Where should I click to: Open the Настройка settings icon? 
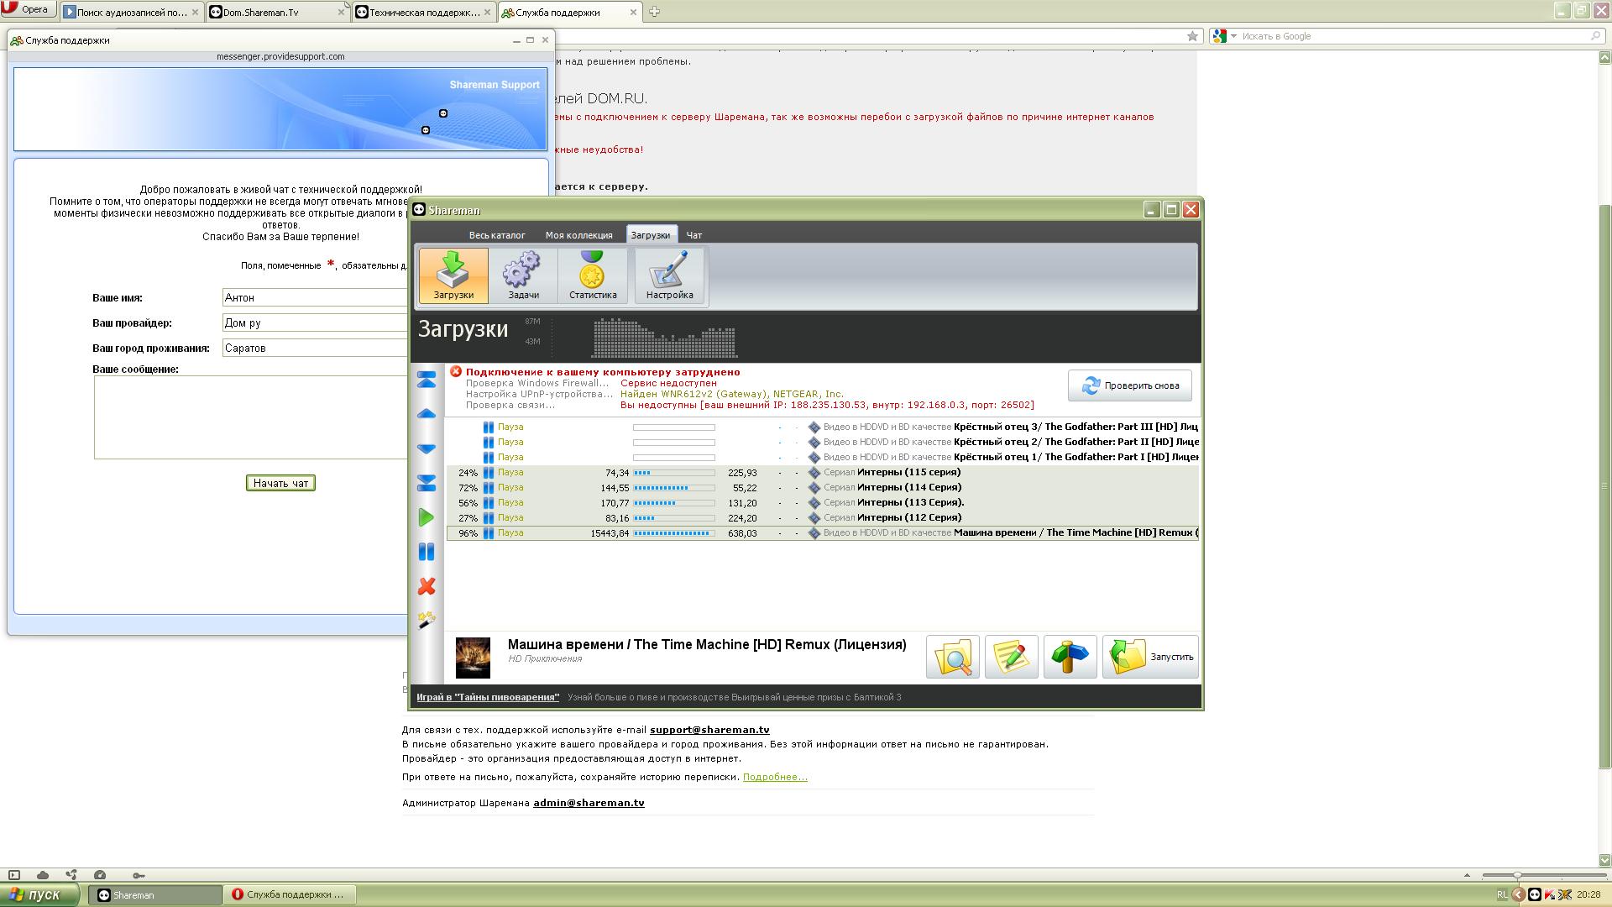pos(669,275)
